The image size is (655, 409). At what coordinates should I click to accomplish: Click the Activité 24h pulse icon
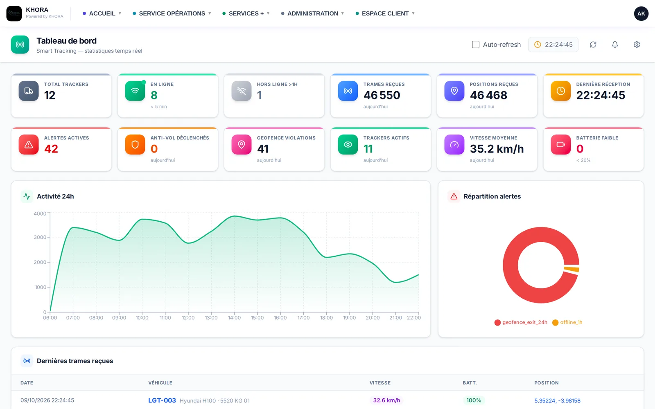(27, 196)
